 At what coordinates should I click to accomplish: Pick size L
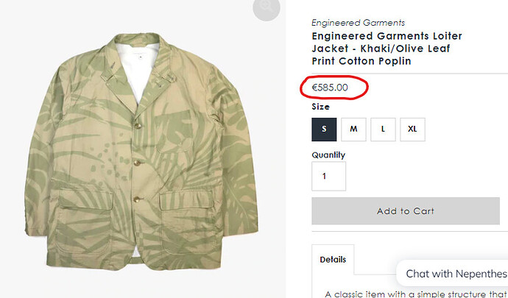(x=383, y=129)
